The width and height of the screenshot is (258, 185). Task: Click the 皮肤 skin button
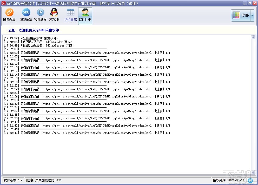click(x=241, y=16)
